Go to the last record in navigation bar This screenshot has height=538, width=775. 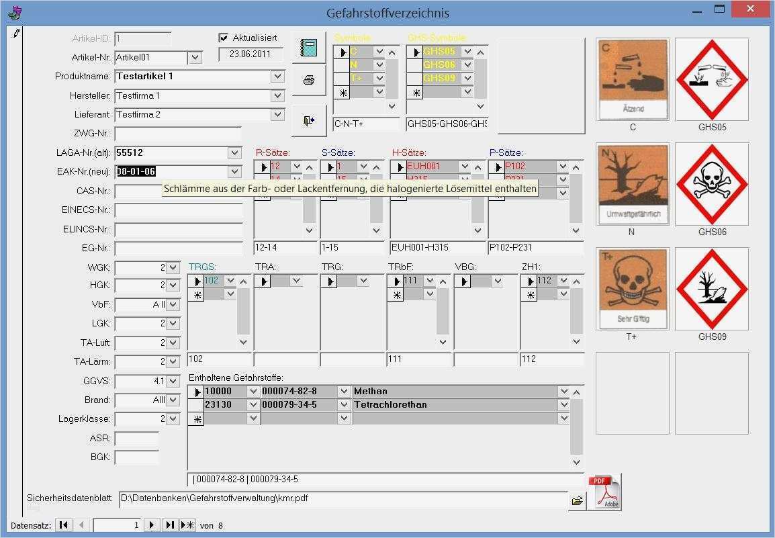tap(170, 525)
